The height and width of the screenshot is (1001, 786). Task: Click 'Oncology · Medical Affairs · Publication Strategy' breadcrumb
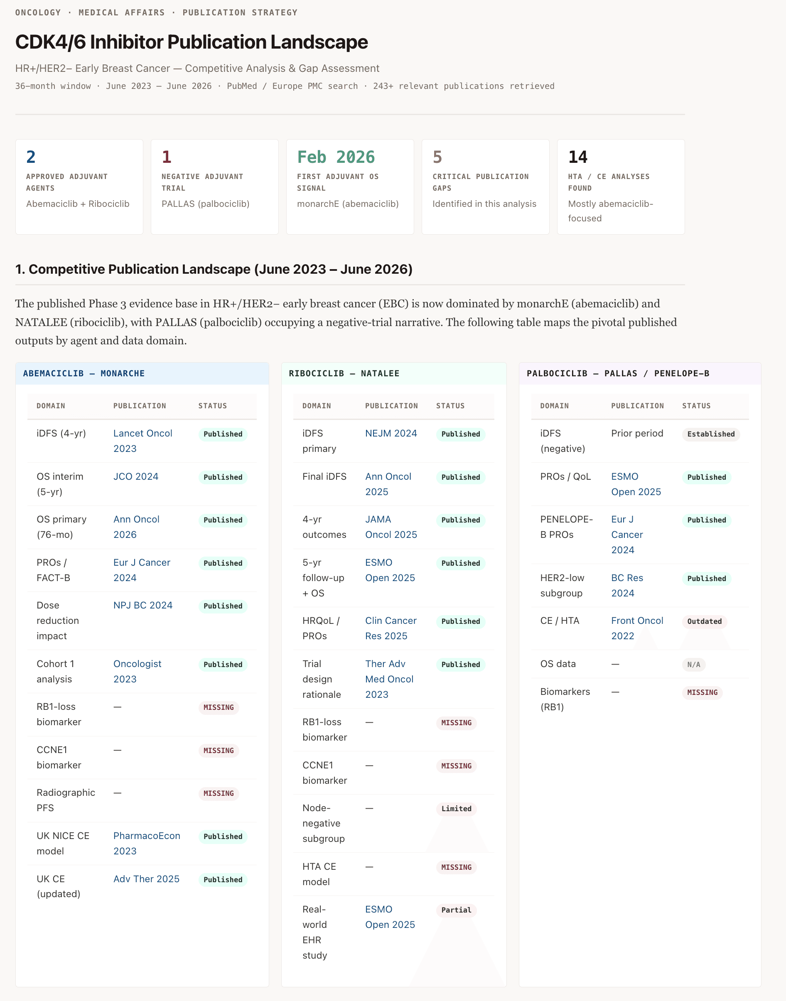click(157, 12)
